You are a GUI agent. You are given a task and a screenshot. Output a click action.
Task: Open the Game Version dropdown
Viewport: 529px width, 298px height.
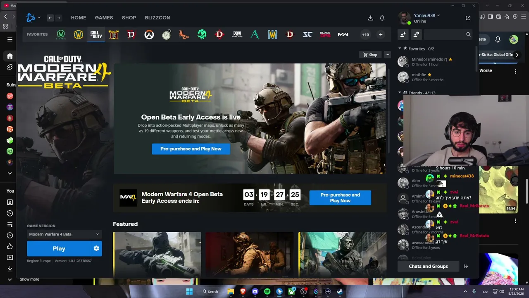tap(64, 234)
